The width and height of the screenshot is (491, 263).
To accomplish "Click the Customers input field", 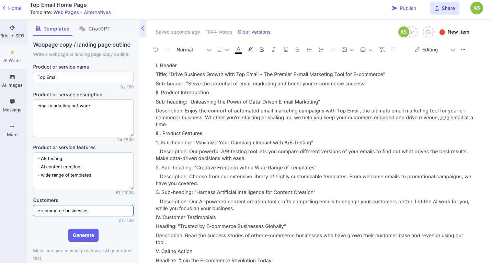I will [83, 211].
